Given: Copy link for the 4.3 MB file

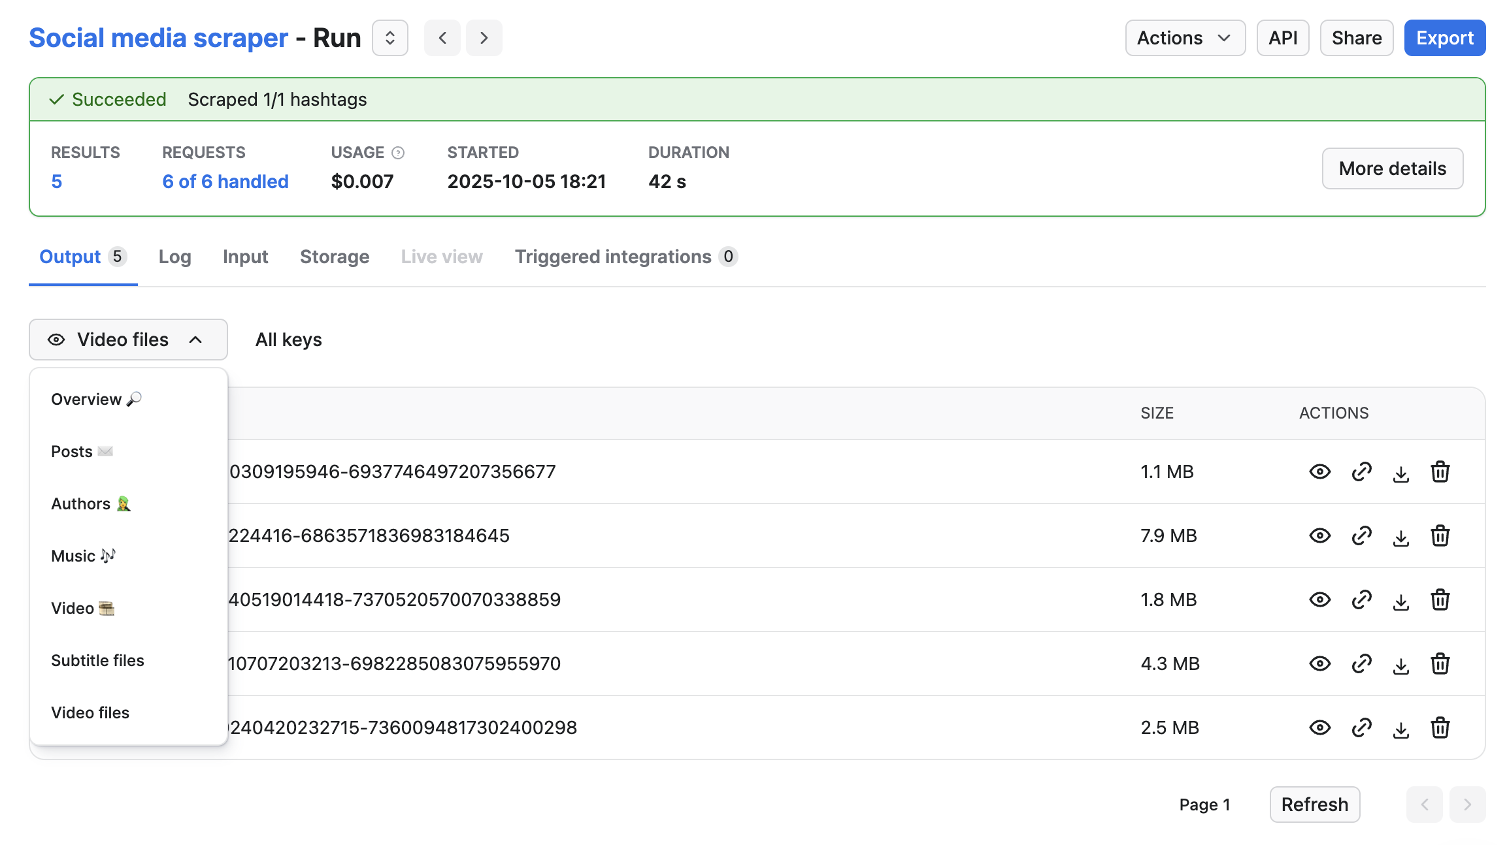Looking at the screenshot, I should click(x=1361, y=663).
